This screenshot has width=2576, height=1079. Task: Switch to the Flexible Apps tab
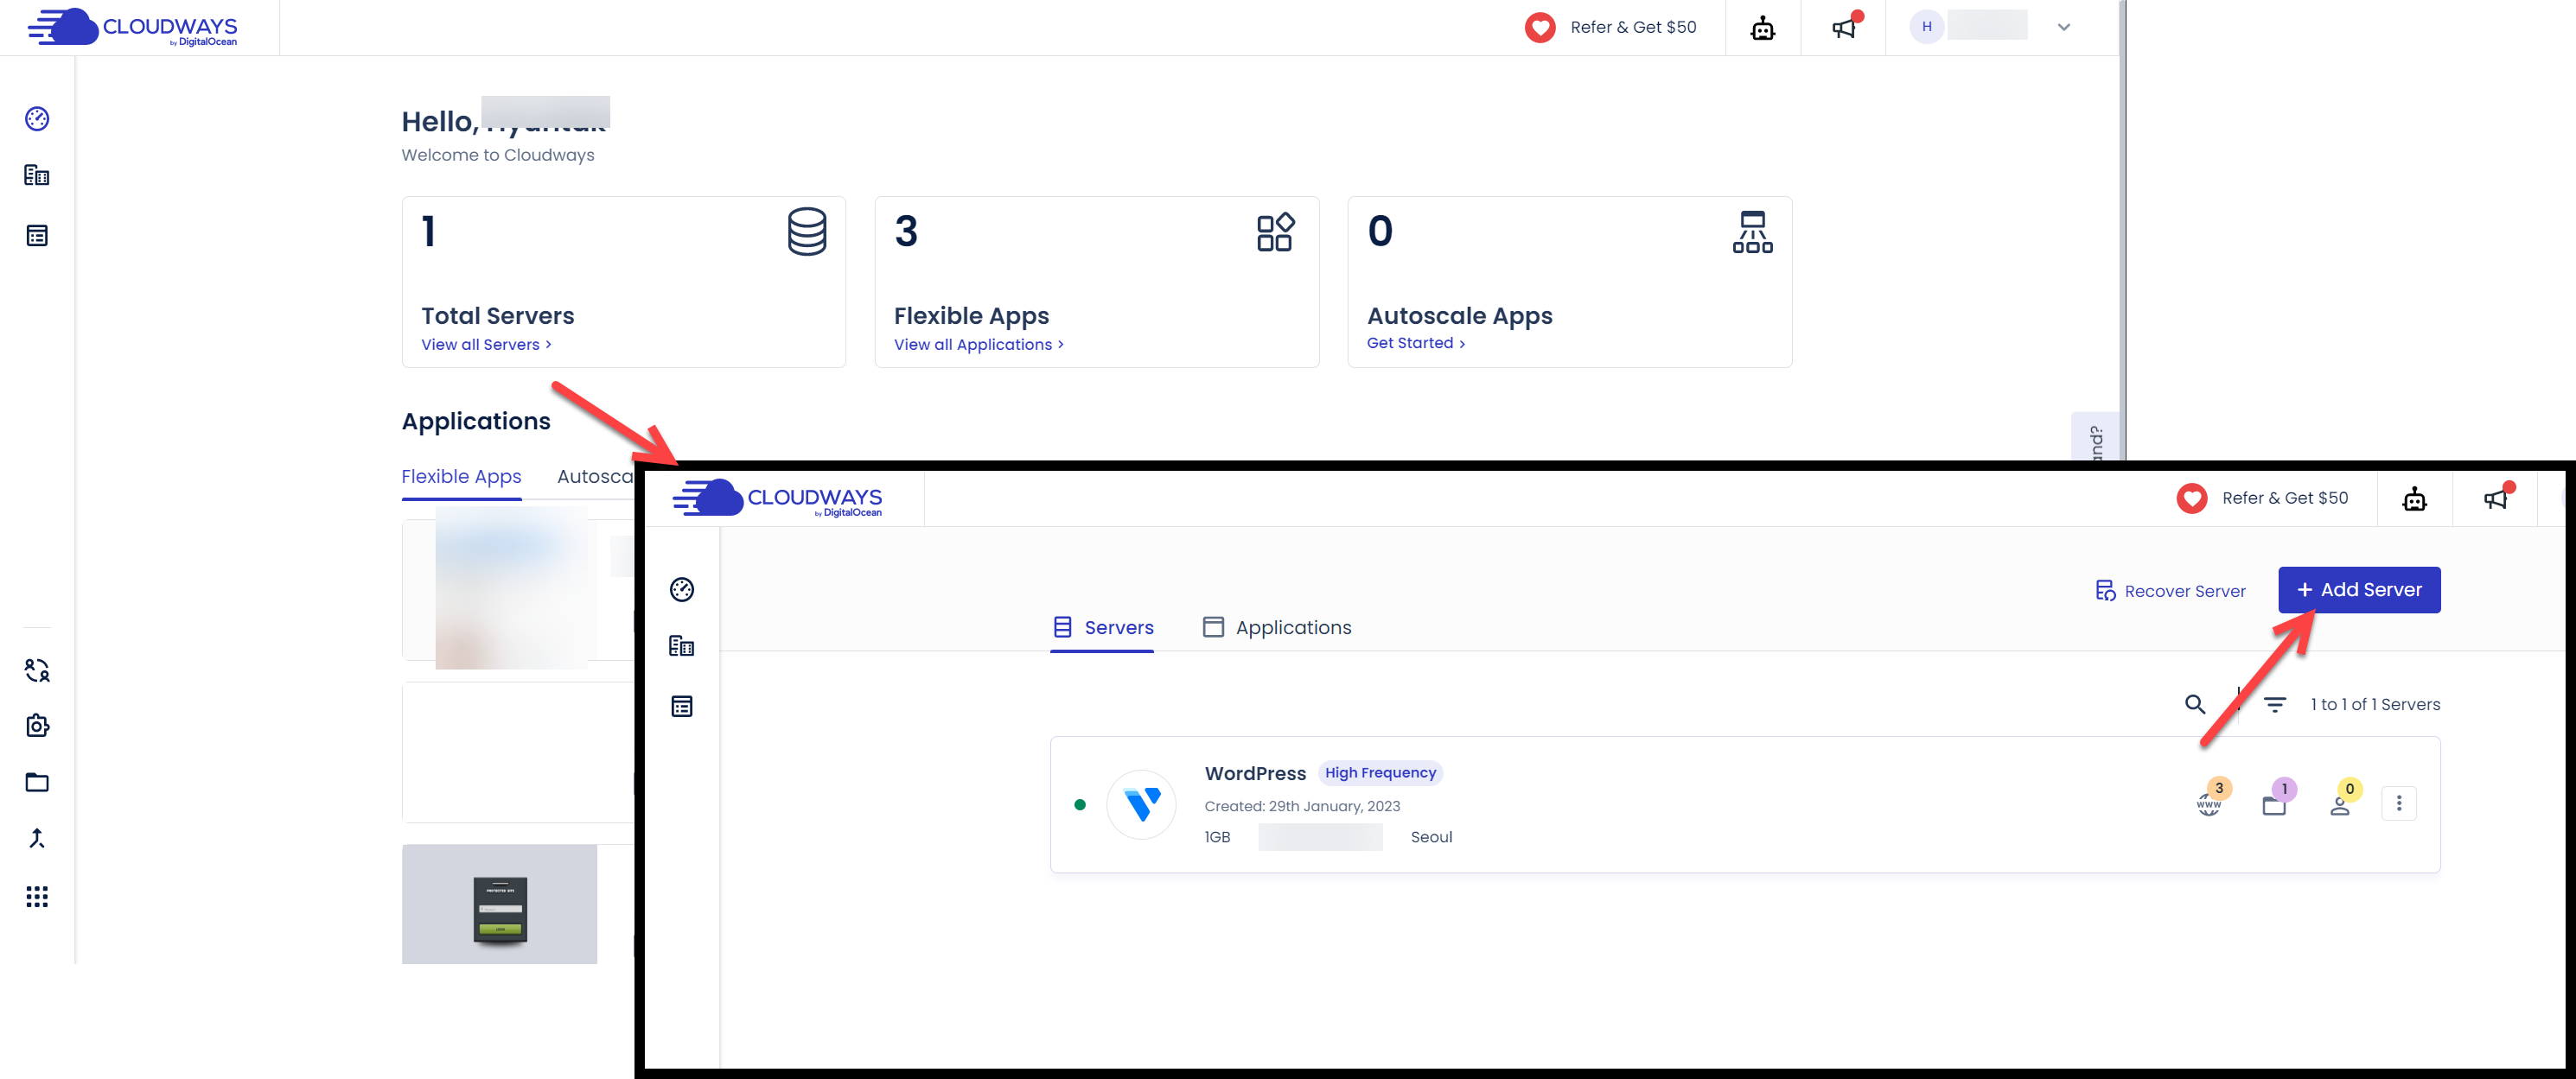click(461, 477)
